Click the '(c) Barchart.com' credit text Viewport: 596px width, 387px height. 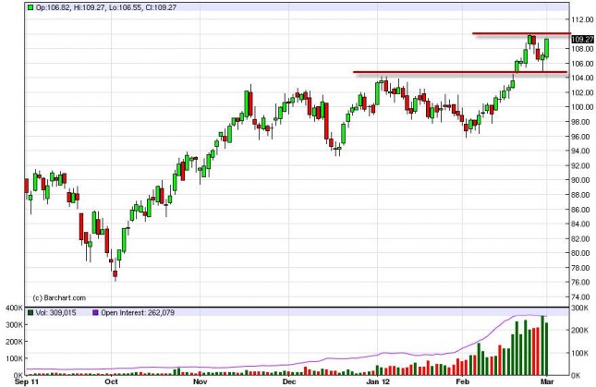point(59,297)
